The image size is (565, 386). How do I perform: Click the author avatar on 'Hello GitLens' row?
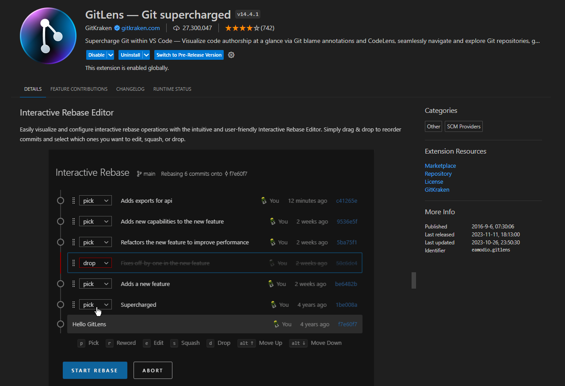276,324
